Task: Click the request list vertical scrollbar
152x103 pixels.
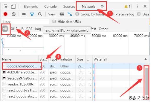Action: click(x=147, y=81)
